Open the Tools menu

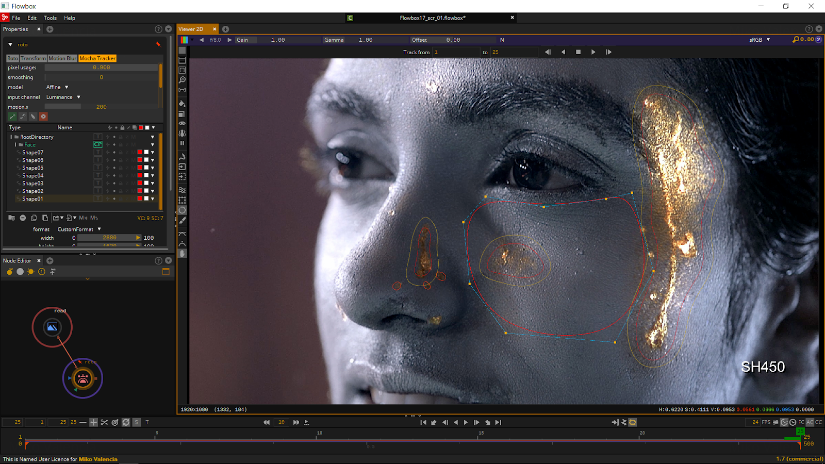point(49,18)
